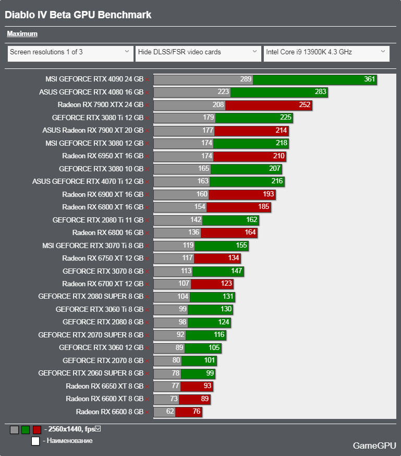The image size is (401, 456).
Task: Remove Radeon RX 6750 XT row via x
Action: pyautogui.click(x=148, y=259)
